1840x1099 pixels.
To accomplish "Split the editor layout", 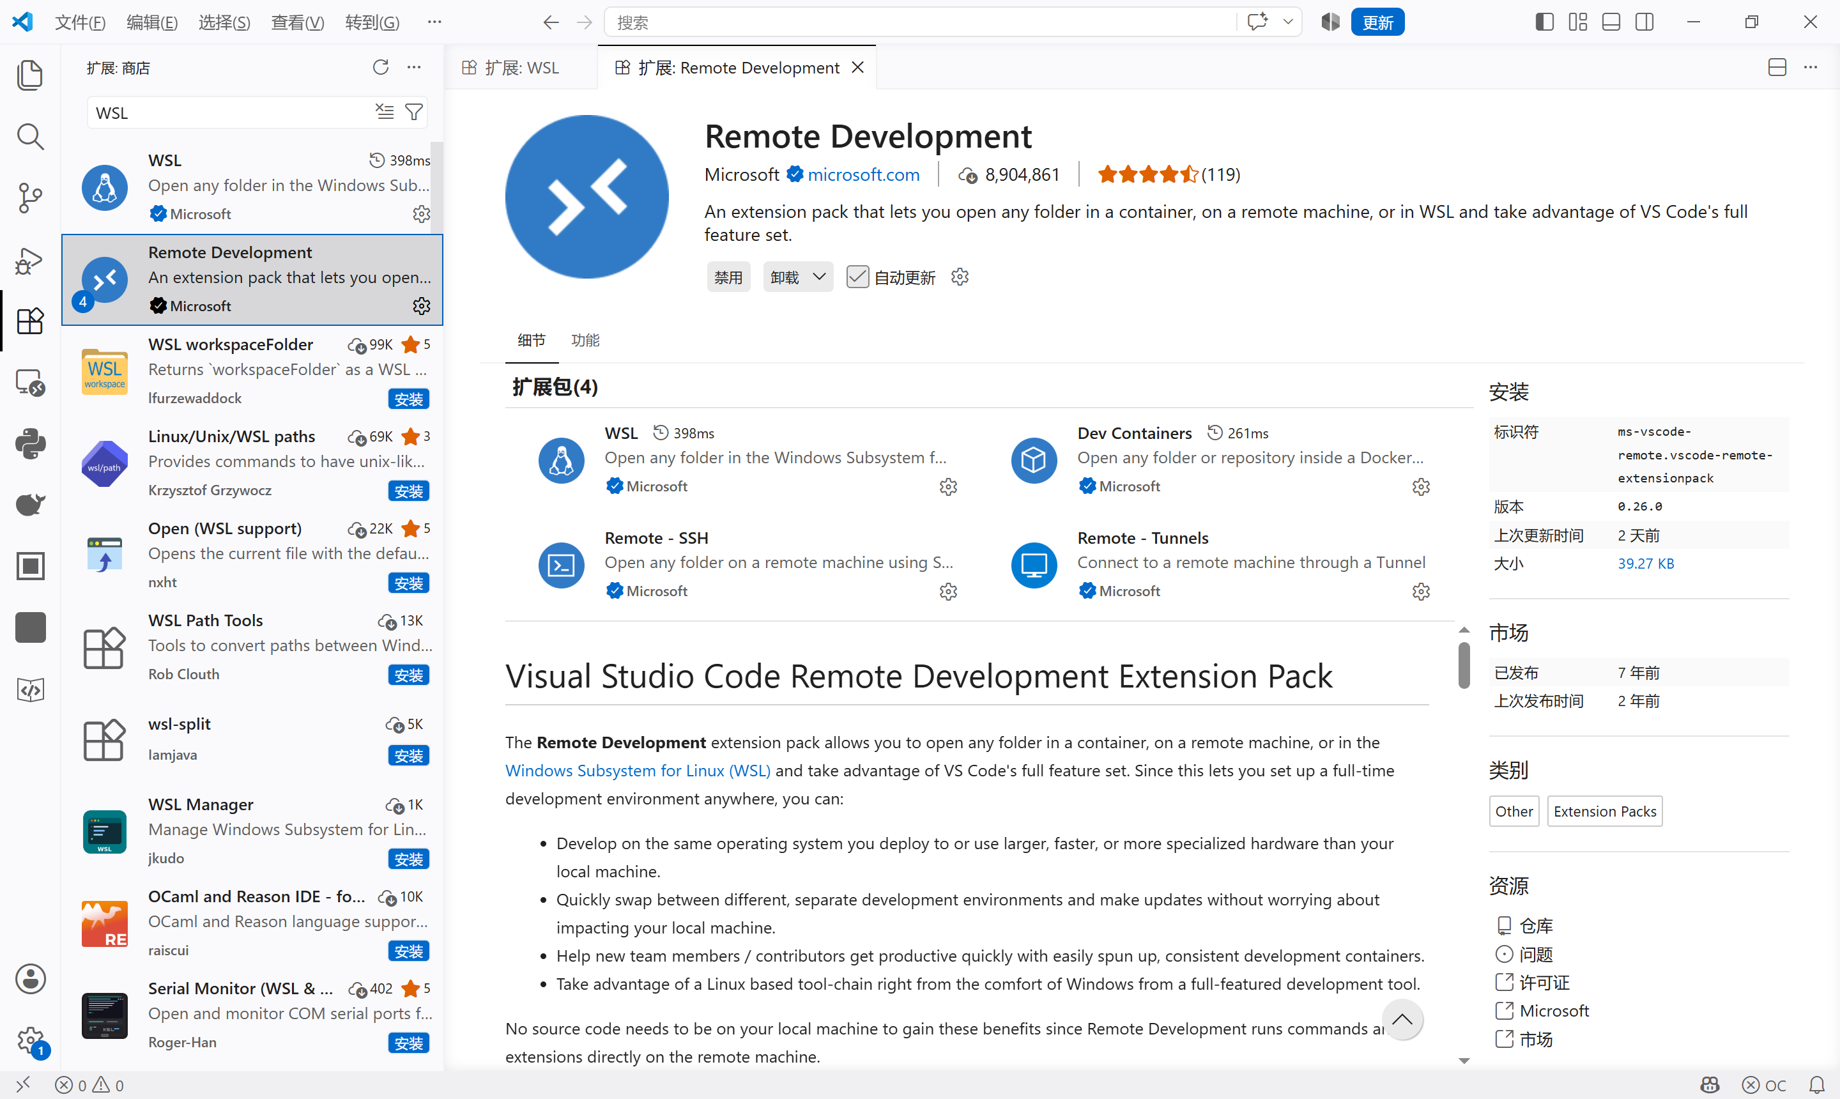I will pos(1777,67).
